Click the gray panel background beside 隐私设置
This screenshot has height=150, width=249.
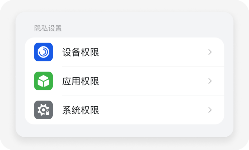pos(144,27)
